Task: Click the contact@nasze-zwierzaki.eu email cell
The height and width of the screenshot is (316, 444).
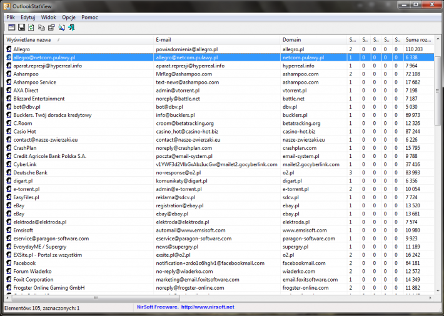Action: [x=188, y=139]
